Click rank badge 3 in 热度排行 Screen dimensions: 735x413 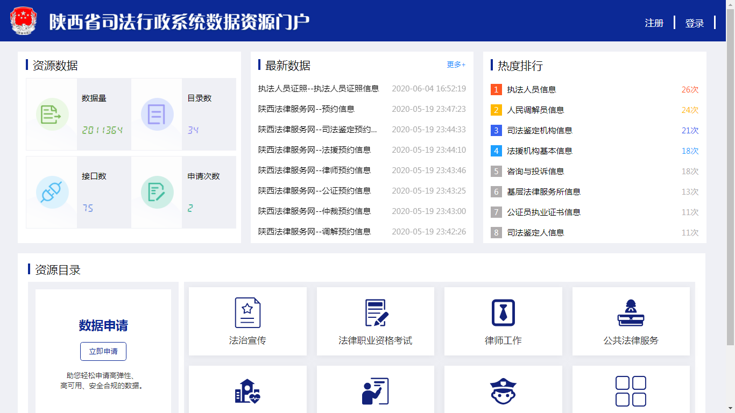[496, 130]
